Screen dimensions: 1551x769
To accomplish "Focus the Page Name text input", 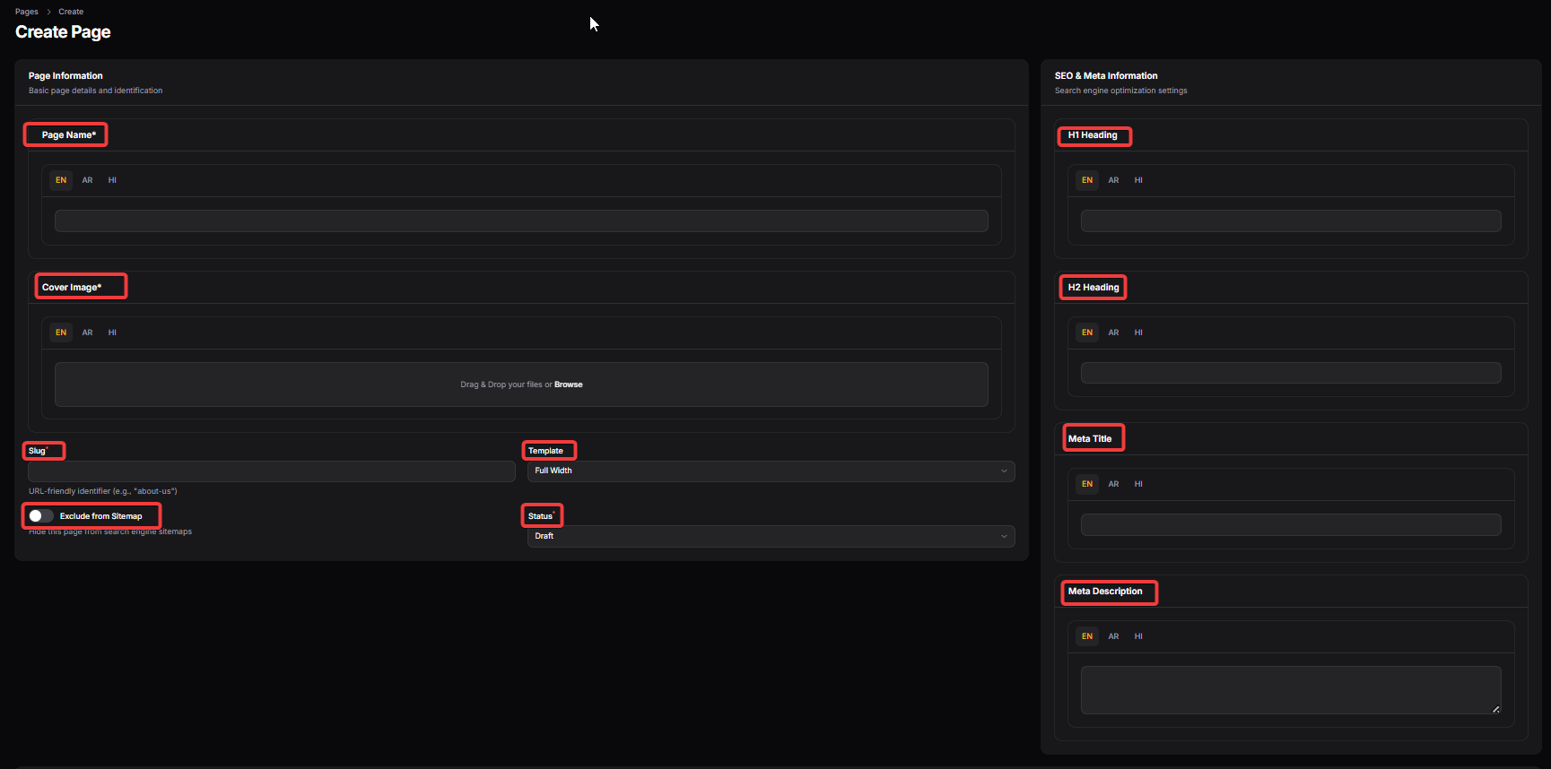I will [520, 221].
